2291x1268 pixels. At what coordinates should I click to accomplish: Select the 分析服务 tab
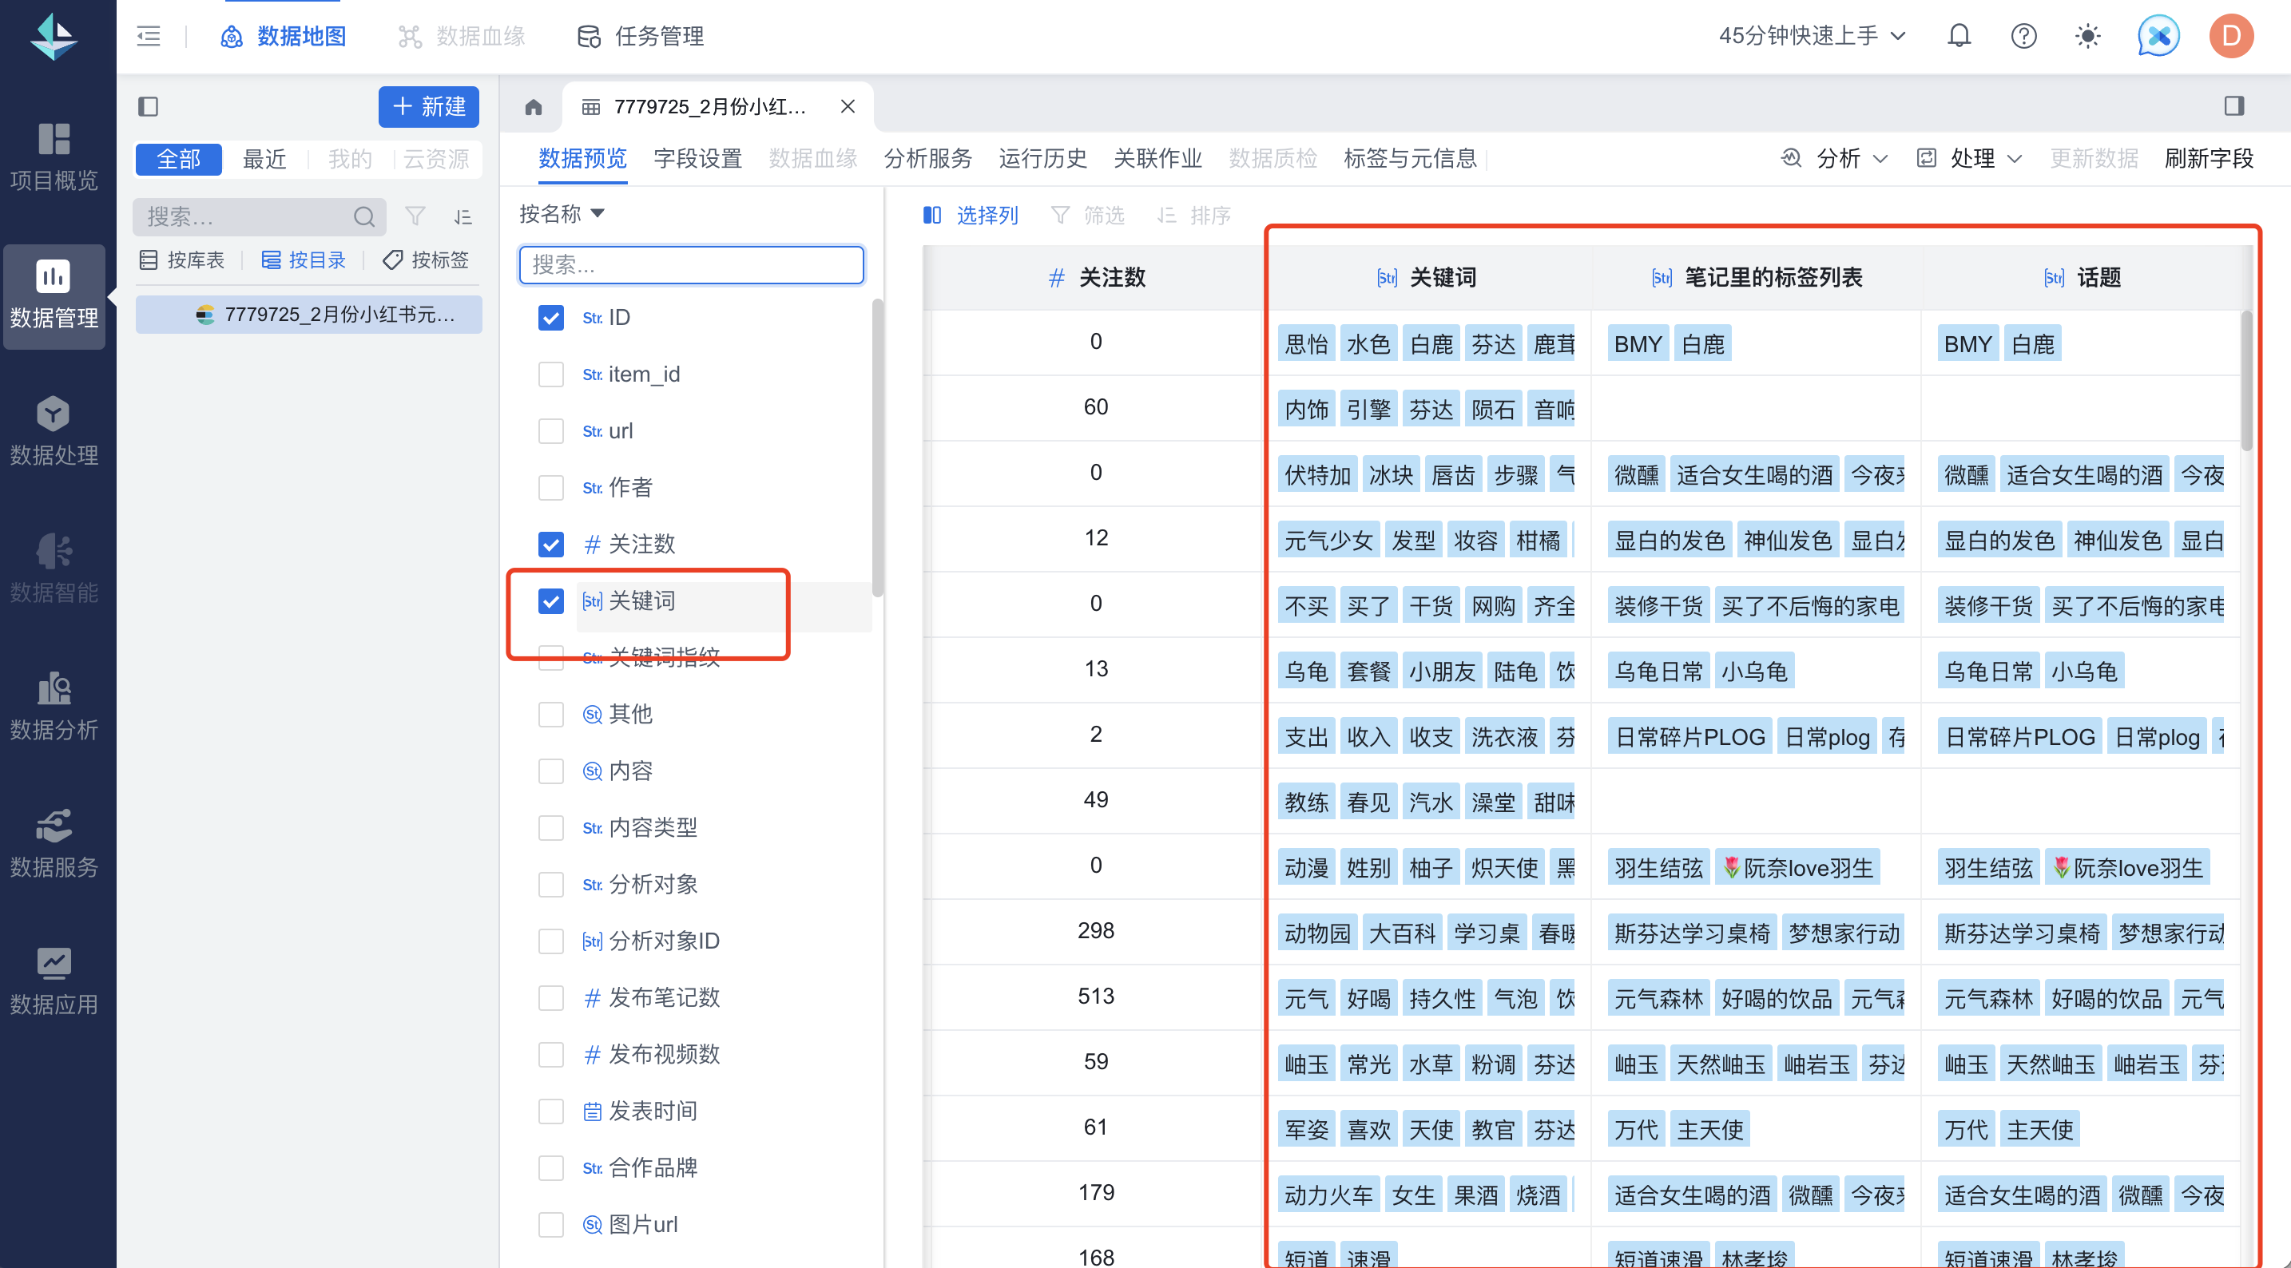pos(928,158)
